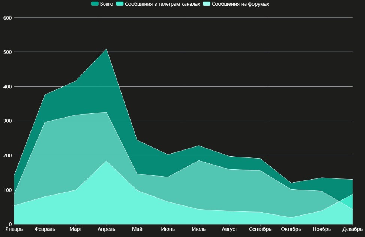The height and width of the screenshot is (237, 365).
Task: Select the Январь x-axis label
Action: pyautogui.click(x=14, y=229)
